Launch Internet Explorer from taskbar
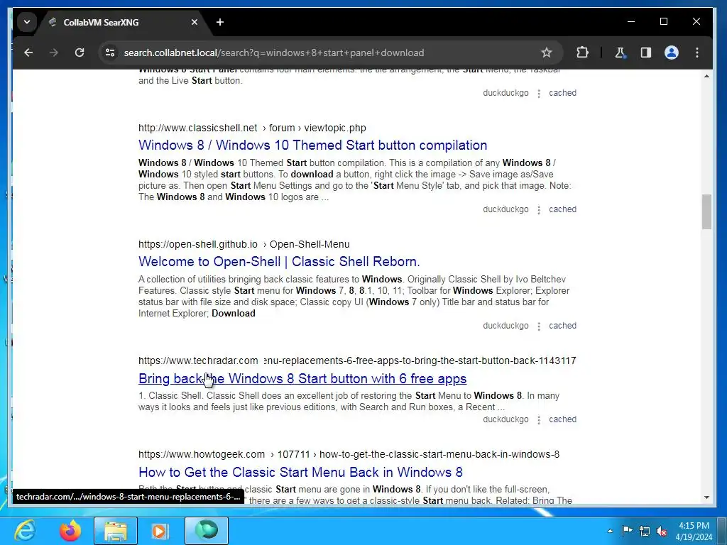The height and width of the screenshot is (545, 727). [x=25, y=530]
